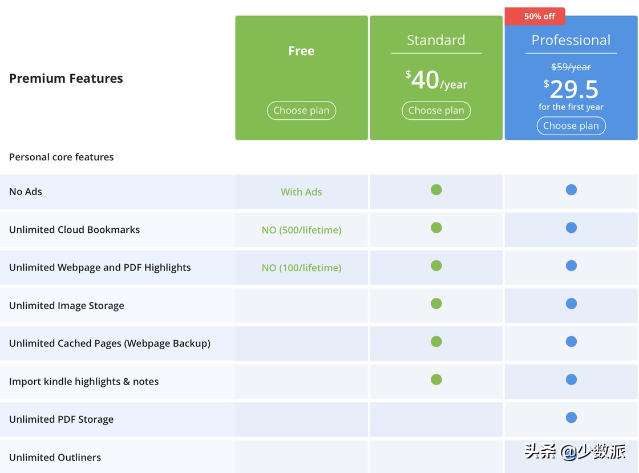Click the 50% off red badge
This screenshot has width=639, height=473.
[x=535, y=17]
